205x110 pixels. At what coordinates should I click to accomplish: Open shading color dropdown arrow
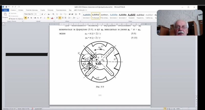(76, 18)
